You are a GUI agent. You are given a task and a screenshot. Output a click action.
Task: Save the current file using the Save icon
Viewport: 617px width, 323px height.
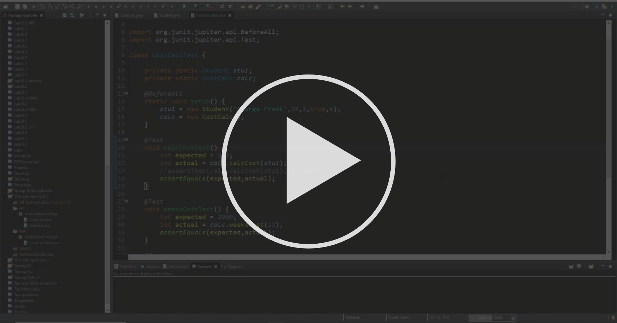(x=17, y=6)
